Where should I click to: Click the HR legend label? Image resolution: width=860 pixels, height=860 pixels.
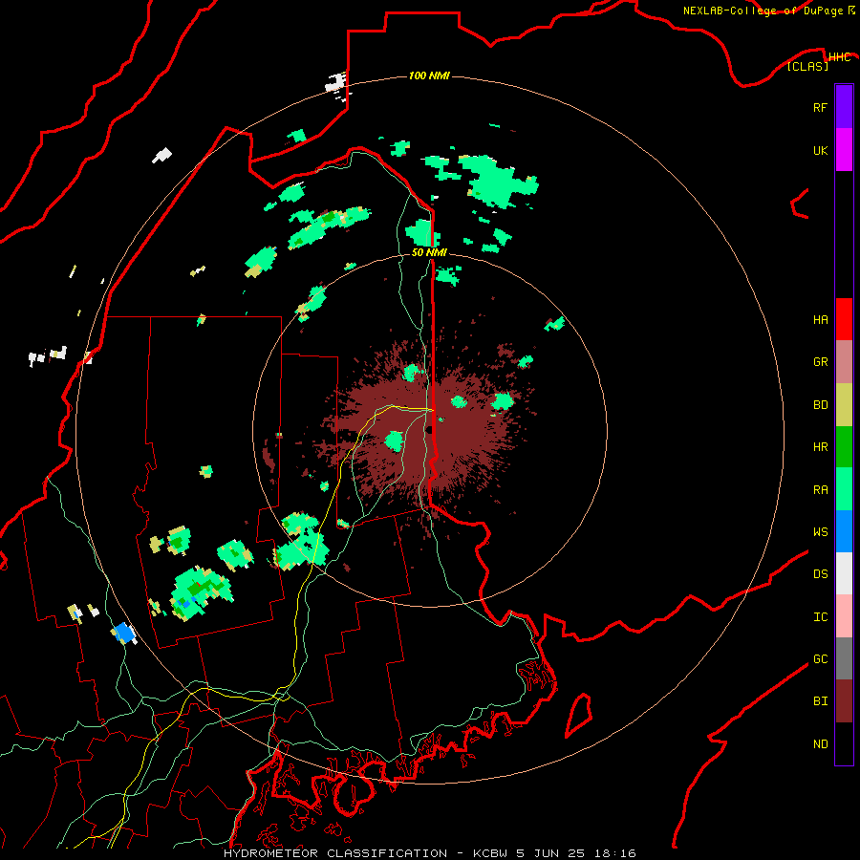coord(820,447)
